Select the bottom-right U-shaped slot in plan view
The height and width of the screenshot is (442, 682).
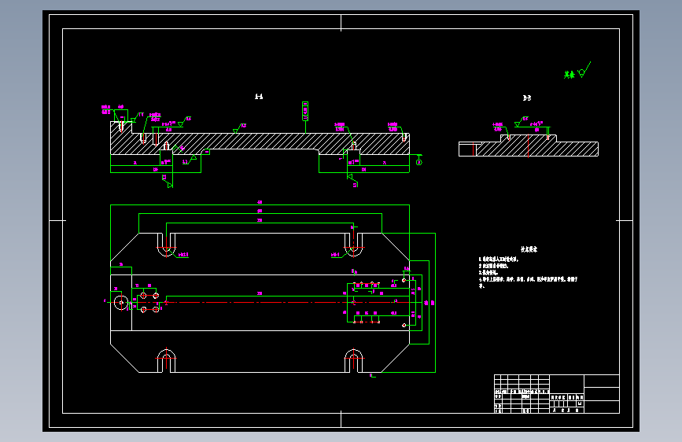(x=353, y=360)
